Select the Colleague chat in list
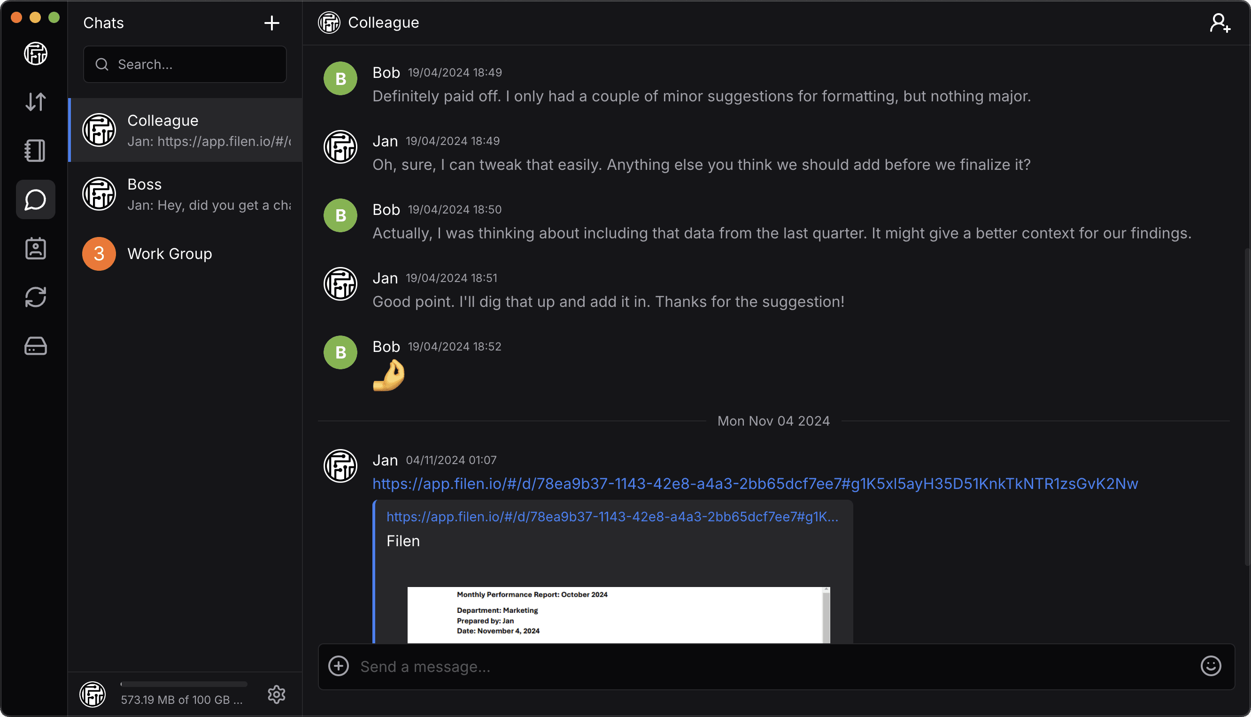 coord(185,130)
